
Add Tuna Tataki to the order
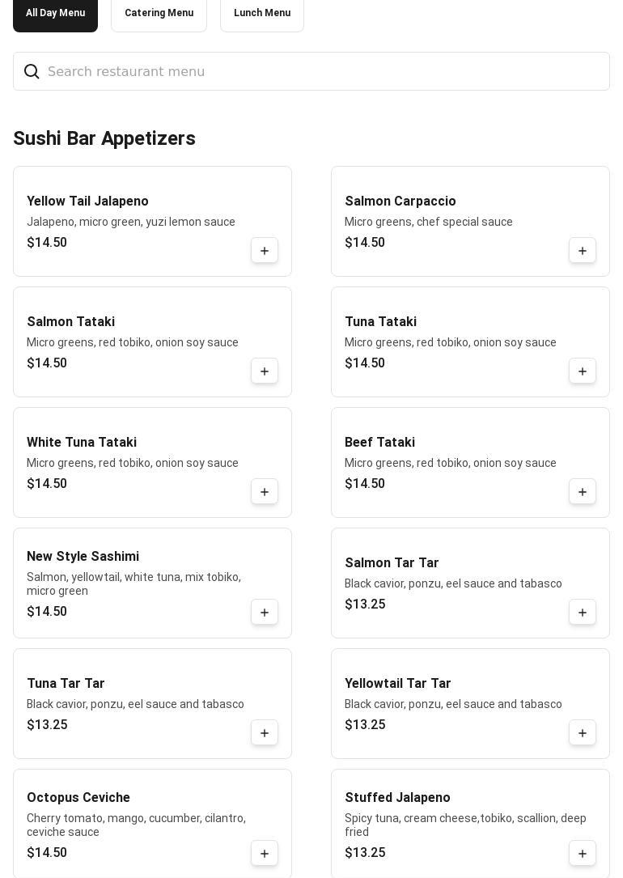(x=583, y=371)
